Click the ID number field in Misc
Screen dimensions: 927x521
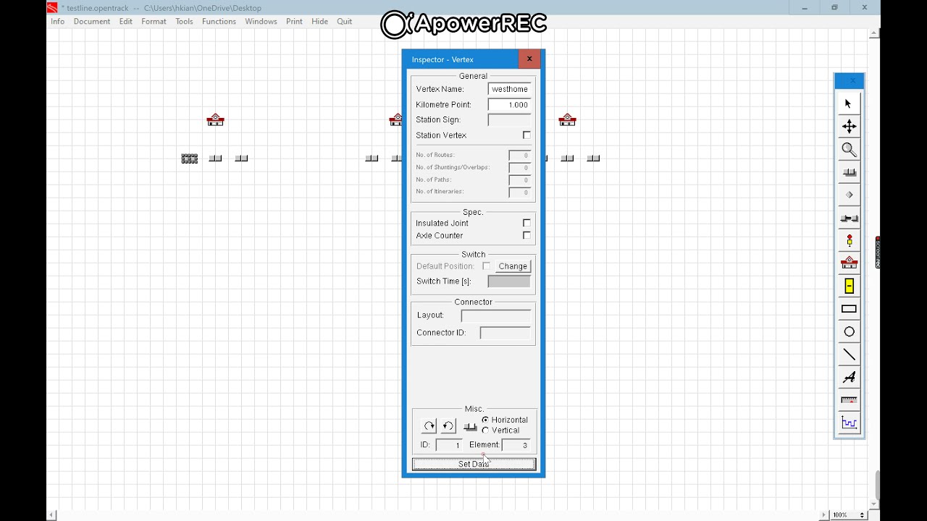[448, 445]
